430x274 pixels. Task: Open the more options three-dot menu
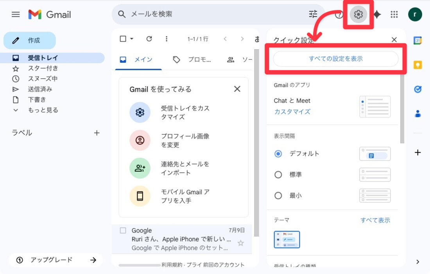[167, 39]
